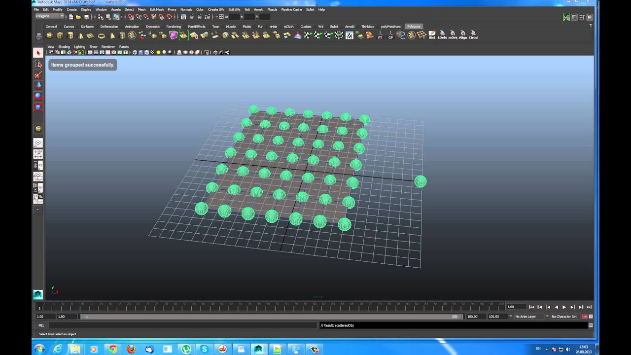Toggle the snap to curve magnet
This screenshot has width=631, height=355.
pyautogui.click(x=139, y=16)
